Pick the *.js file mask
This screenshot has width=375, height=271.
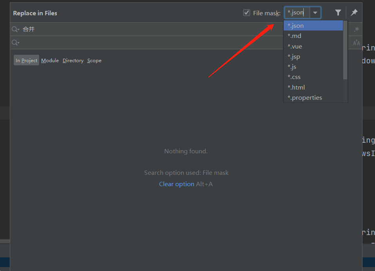pos(313,67)
